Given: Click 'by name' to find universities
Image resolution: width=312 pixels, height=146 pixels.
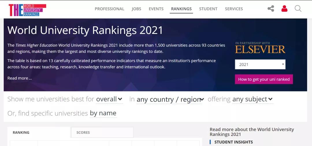Looking at the screenshot, I should 103,113.
